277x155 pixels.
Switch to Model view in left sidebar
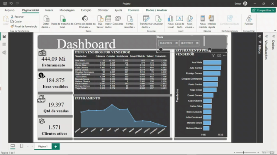pyautogui.click(x=4, y=53)
